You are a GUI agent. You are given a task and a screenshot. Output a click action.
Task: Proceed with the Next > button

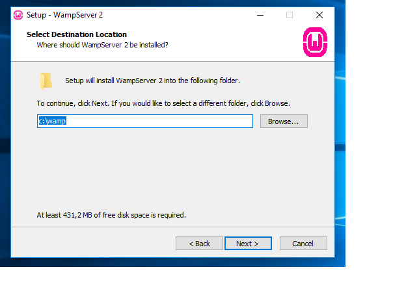coord(248,243)
